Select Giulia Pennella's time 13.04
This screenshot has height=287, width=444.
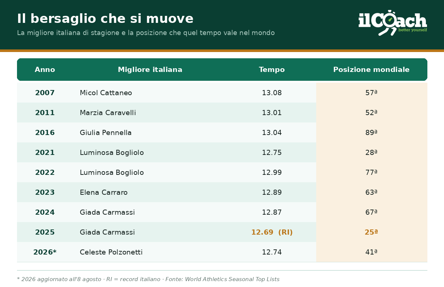point(272,133)
